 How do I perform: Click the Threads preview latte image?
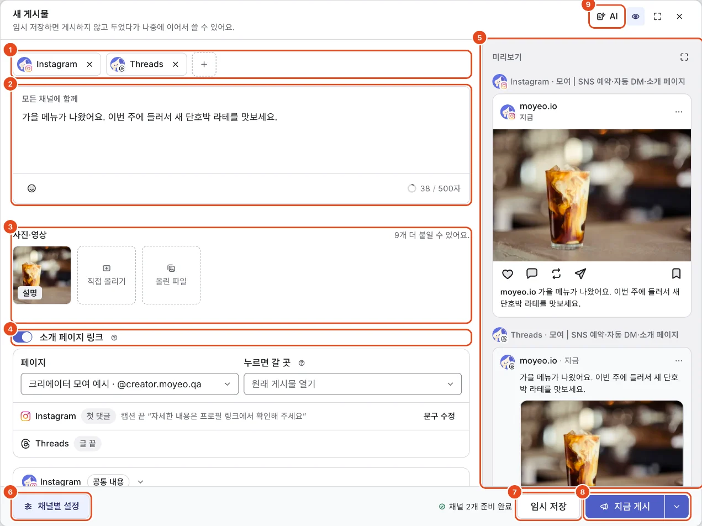pos(601,443)
